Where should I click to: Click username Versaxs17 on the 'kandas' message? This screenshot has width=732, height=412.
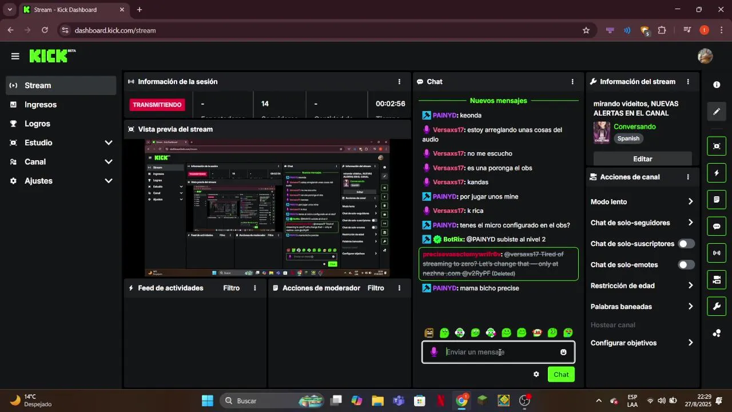(x=448, y=182)
